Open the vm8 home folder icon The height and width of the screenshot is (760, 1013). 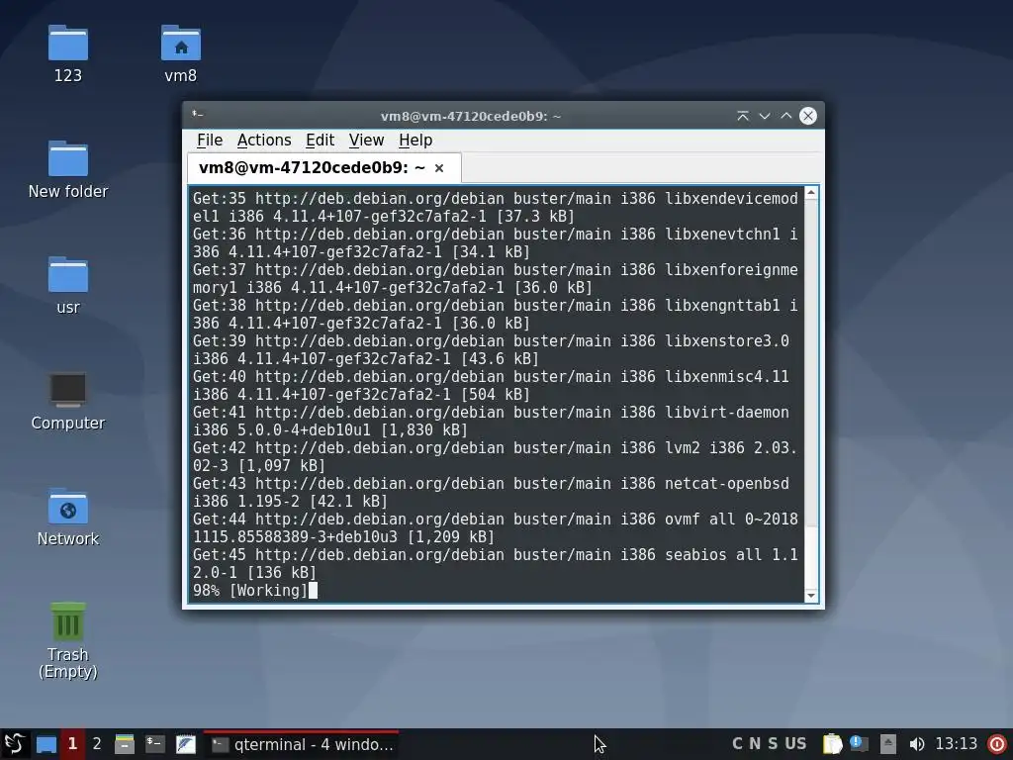180,53
